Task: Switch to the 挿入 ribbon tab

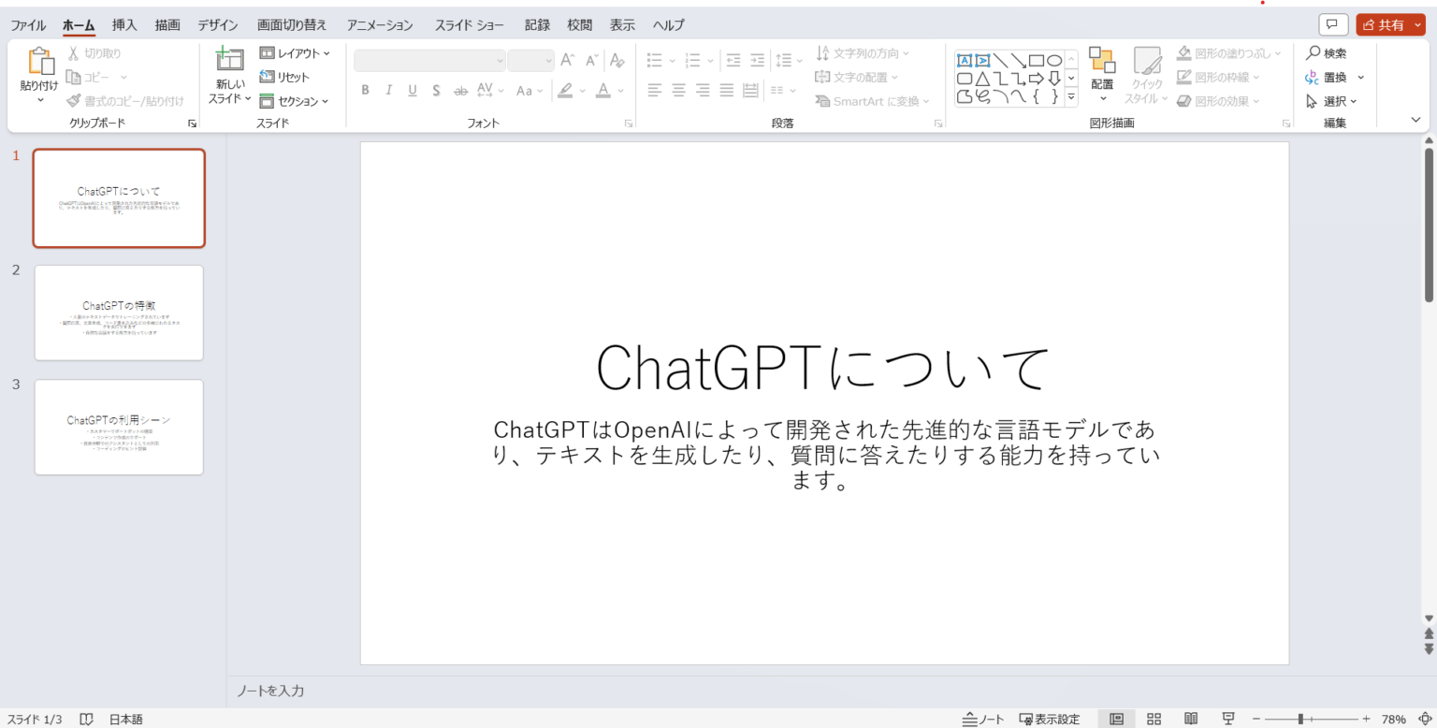Action: pos(124,24)
